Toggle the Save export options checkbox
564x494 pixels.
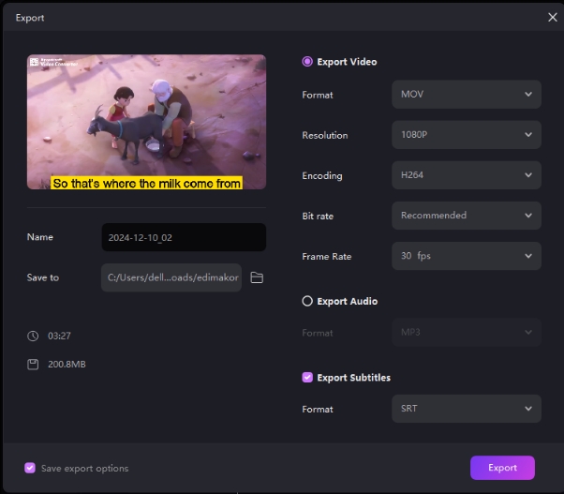(x=31, y=468)
